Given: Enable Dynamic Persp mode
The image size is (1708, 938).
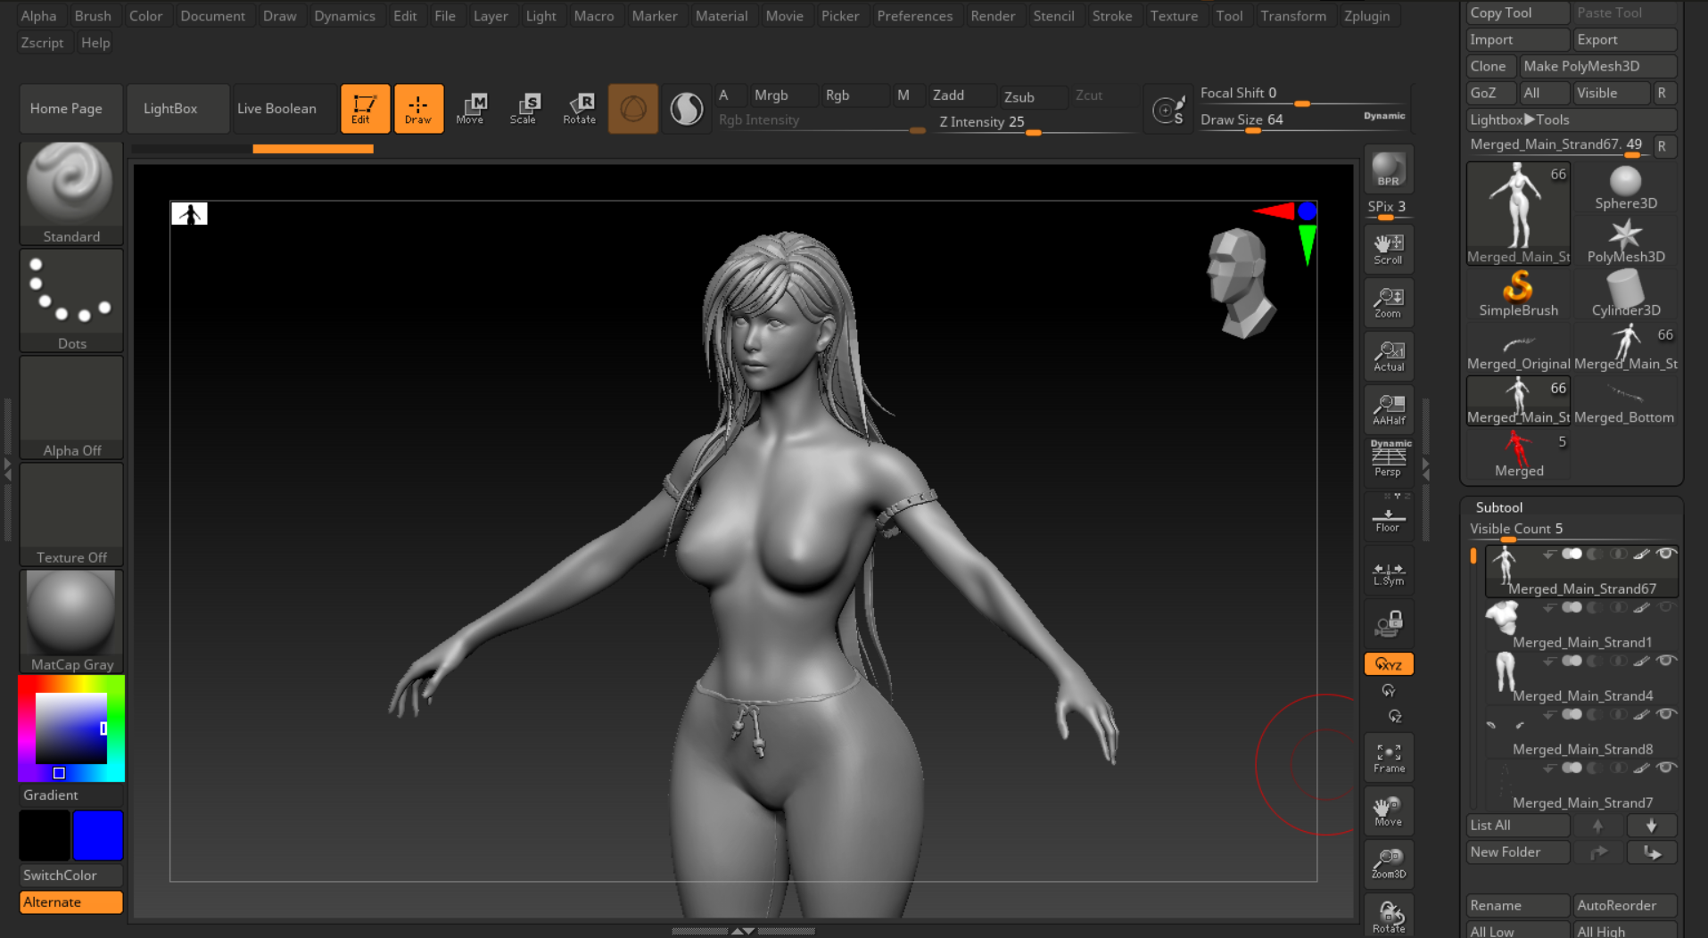Looking at the screenshot, I should click(1388, 458).
